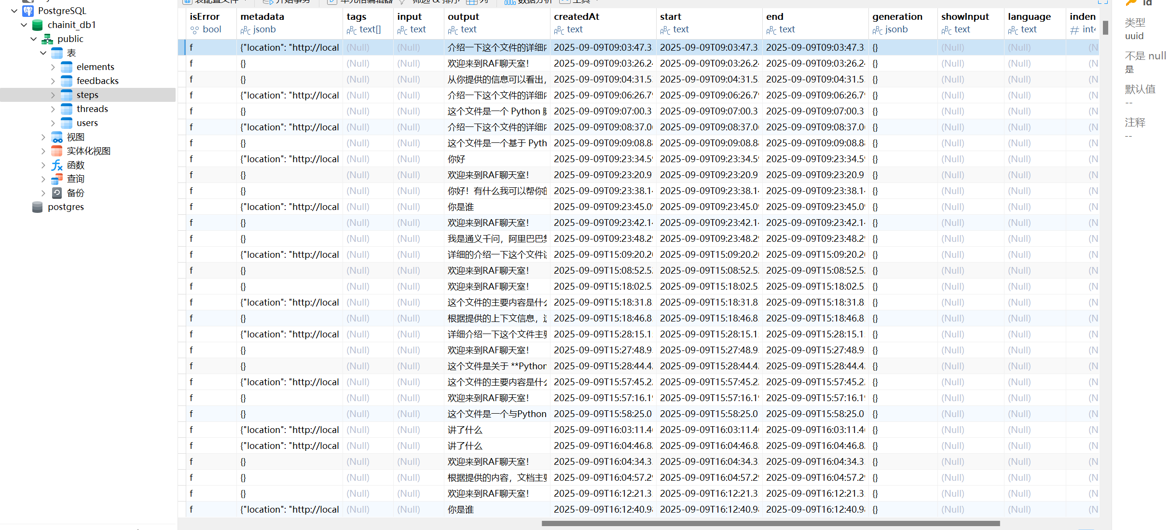Select the users table in tree
Screen dimensions: 1169x530
[x=87, y=123]
